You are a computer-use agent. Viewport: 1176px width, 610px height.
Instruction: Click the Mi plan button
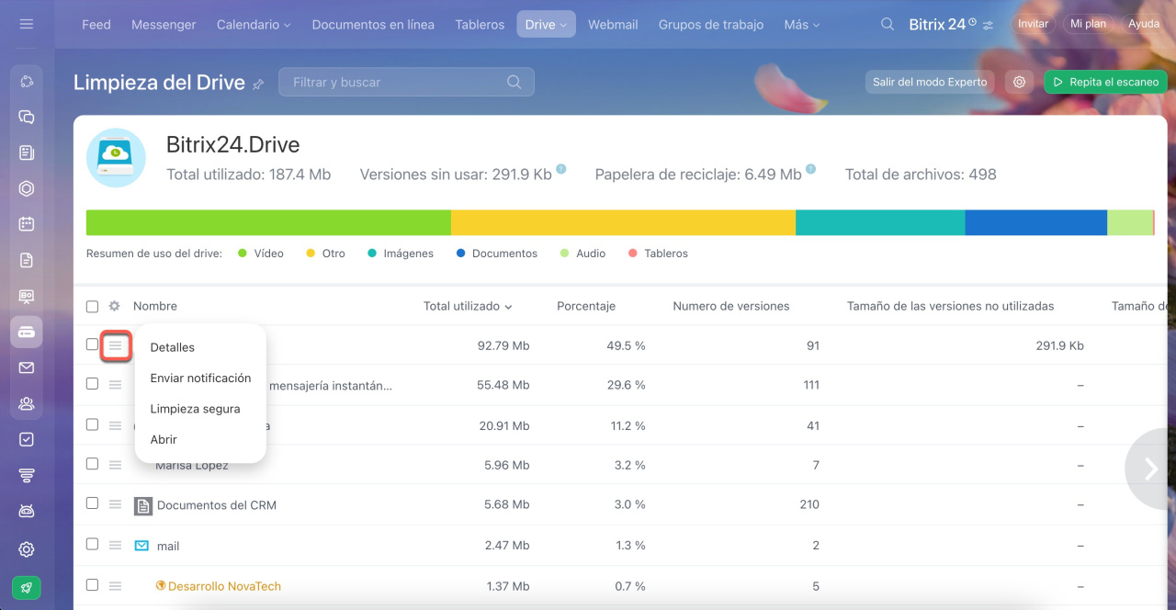[x=1088, y=24]
